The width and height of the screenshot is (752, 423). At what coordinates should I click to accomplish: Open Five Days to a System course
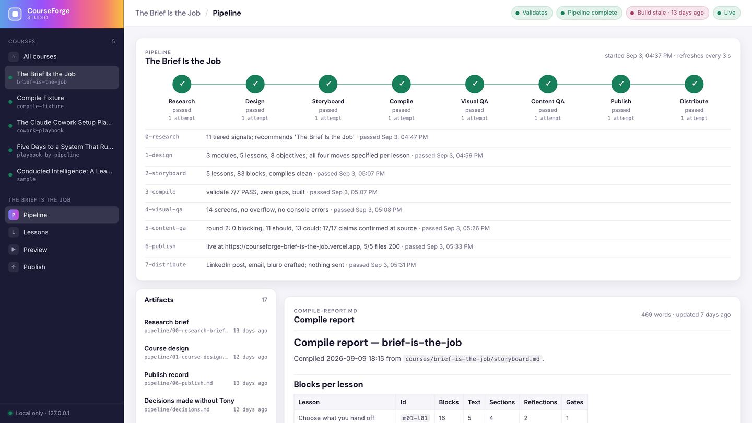point(62,150)
